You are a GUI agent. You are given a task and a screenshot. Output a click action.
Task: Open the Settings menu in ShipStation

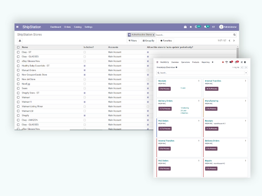(88, 27)
